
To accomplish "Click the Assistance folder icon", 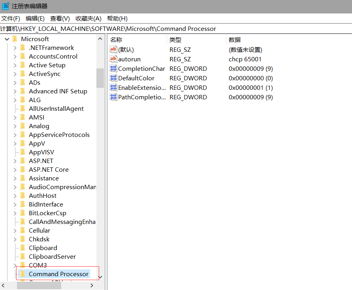I will 23,178.
